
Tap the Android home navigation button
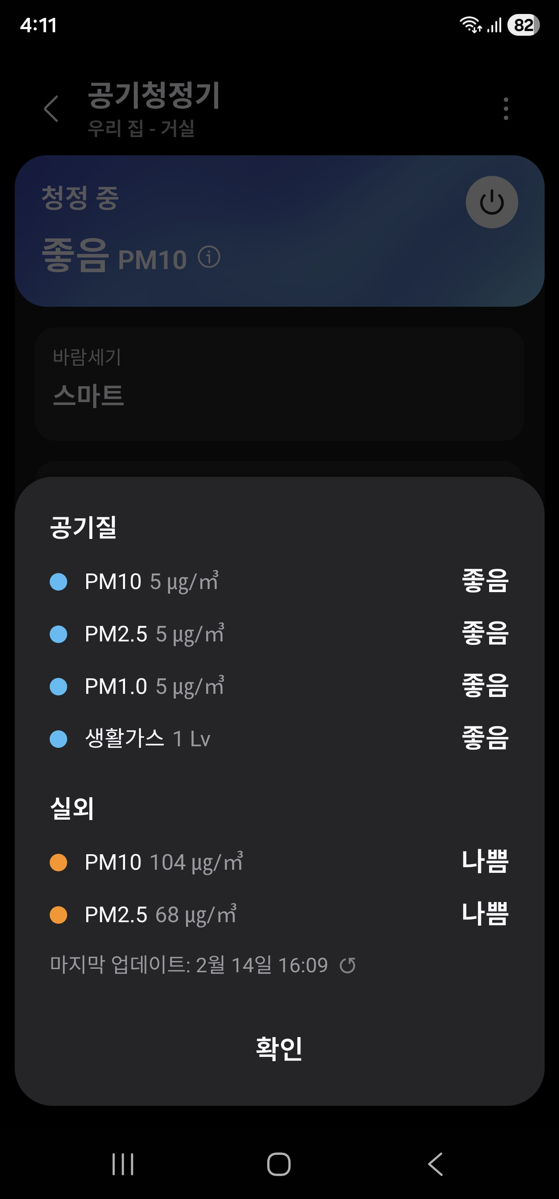click(279, 1164)
